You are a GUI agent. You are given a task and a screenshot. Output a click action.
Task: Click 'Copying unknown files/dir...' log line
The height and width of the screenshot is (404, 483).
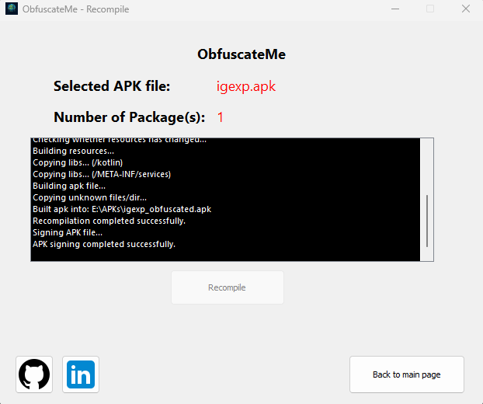(89, 197)
